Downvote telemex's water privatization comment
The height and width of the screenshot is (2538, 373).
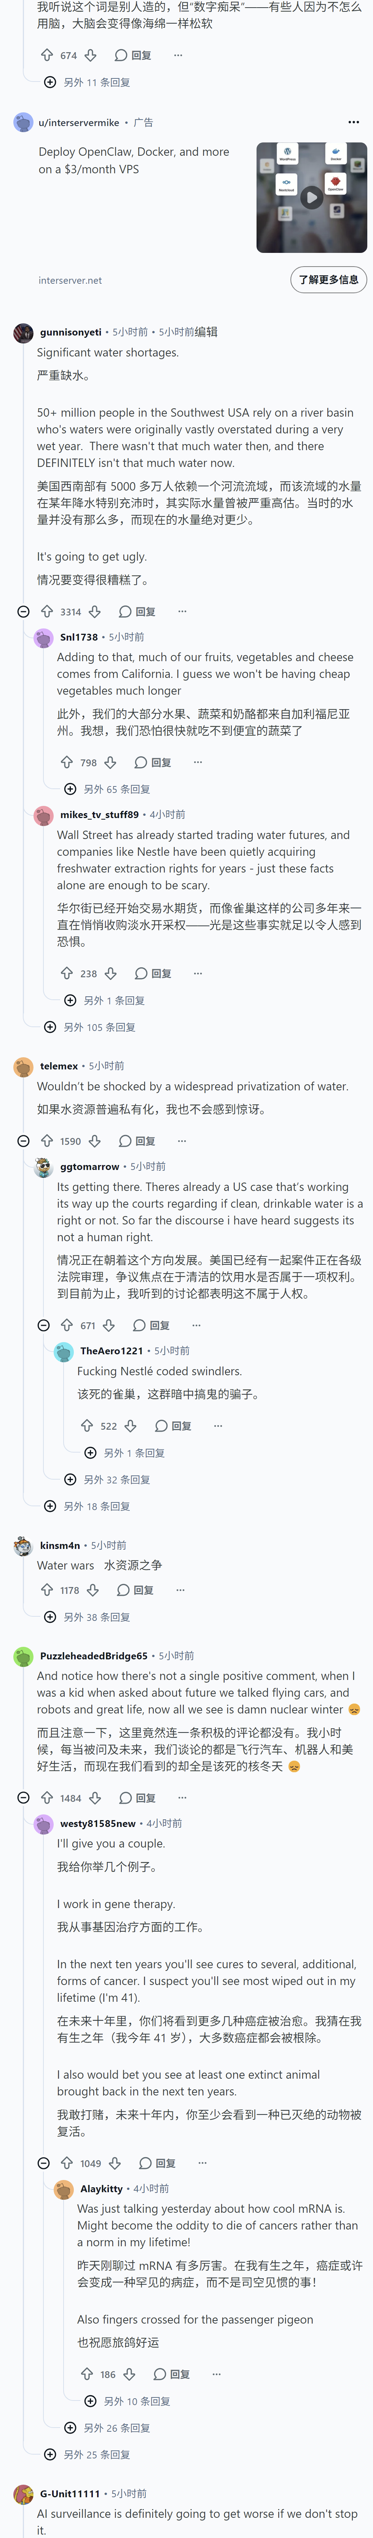[94, 1141]
